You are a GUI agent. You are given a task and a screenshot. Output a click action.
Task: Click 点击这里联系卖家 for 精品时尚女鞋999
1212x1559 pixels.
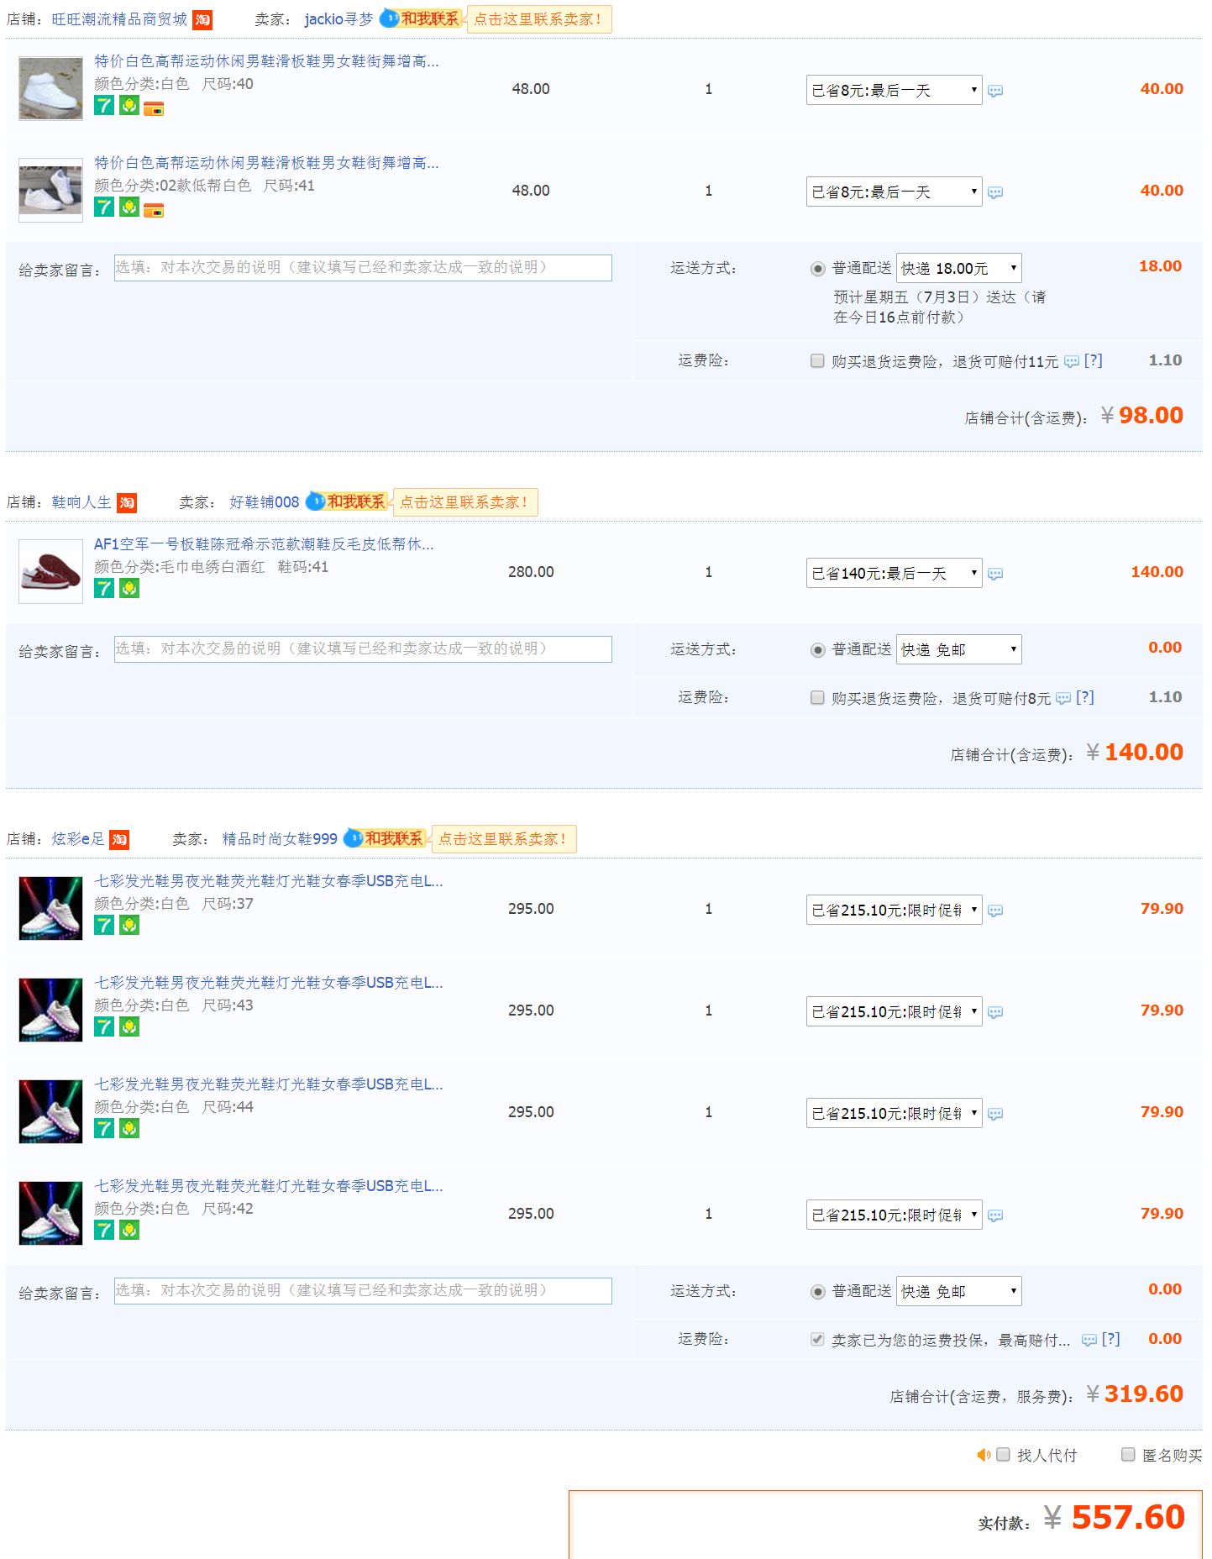[x=504, y=839]
